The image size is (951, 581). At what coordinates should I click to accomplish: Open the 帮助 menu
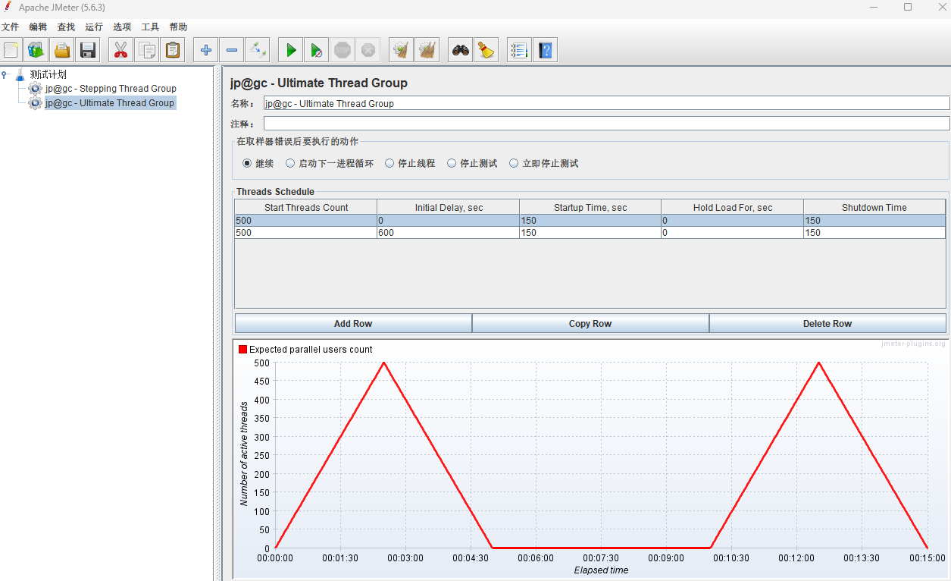178,27
